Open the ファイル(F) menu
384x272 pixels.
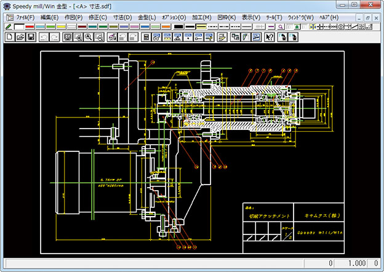coord(25,17)
